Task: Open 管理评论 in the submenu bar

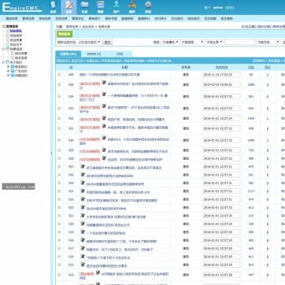Action: pos(78,19)
